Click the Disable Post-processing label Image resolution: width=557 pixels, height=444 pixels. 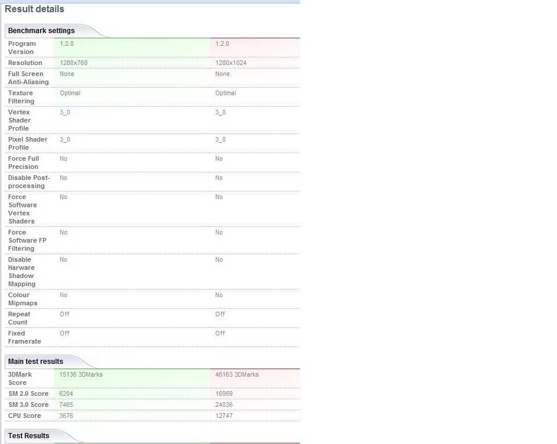(29, 182)
